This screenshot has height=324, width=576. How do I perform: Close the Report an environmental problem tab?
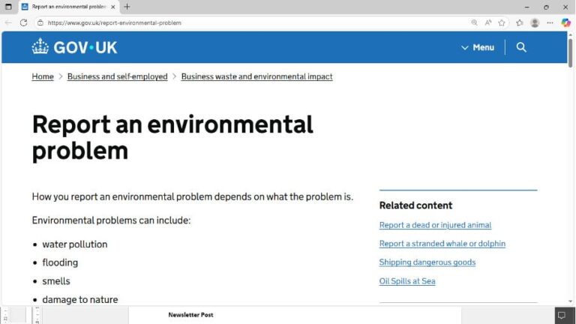click(x=113, y=7)
